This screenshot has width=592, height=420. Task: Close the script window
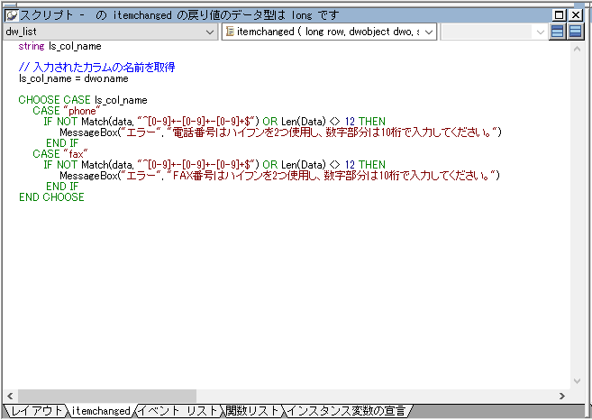575,15
